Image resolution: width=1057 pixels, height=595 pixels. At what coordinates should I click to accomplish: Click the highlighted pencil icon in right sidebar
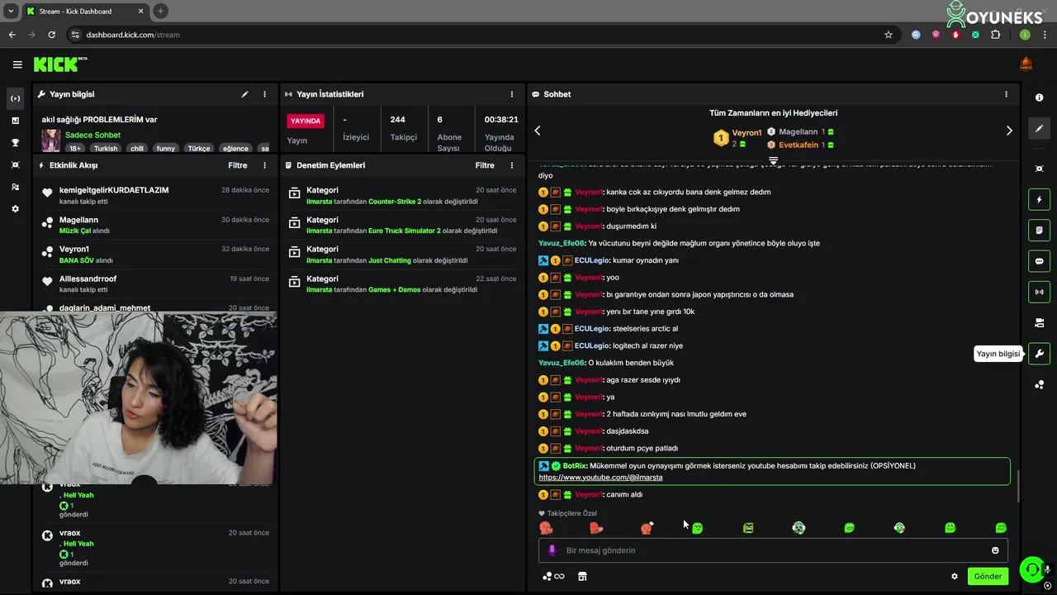1039,128
